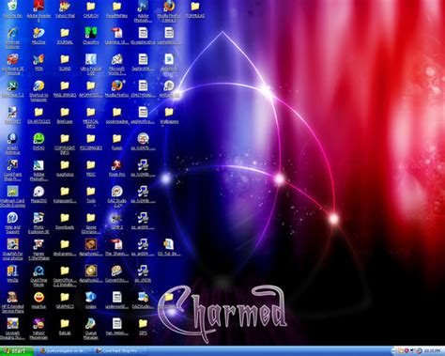Select the Downloads folder
Screen dimensions: 445x356
click(x=65, y=221)
